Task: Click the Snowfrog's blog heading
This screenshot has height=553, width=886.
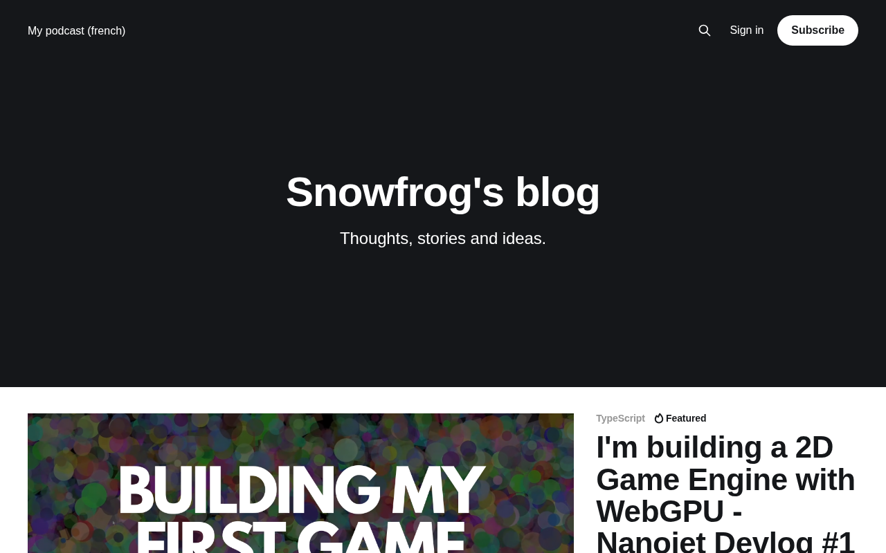Action: (x=443, y=192)
